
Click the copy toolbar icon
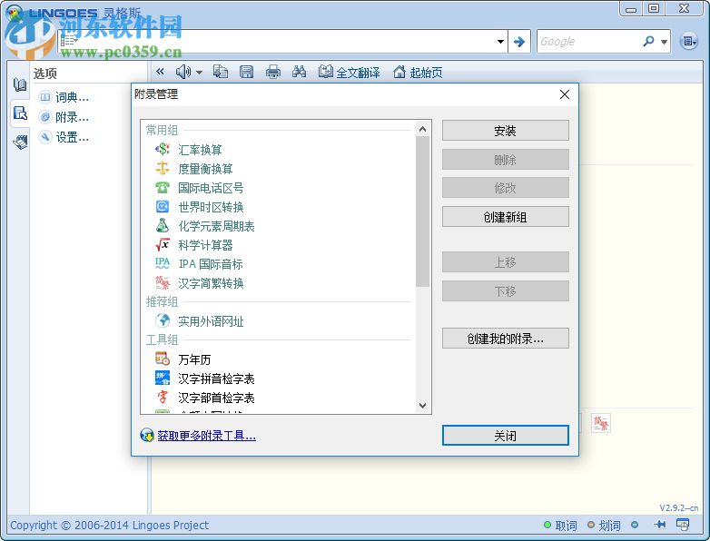221,72
